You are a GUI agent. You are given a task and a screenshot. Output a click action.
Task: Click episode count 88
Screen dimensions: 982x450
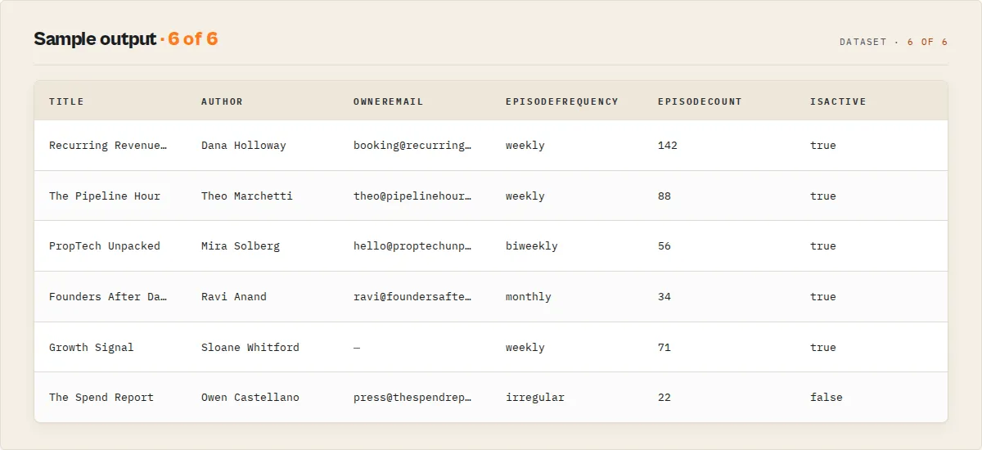click(x=664, y=196)
